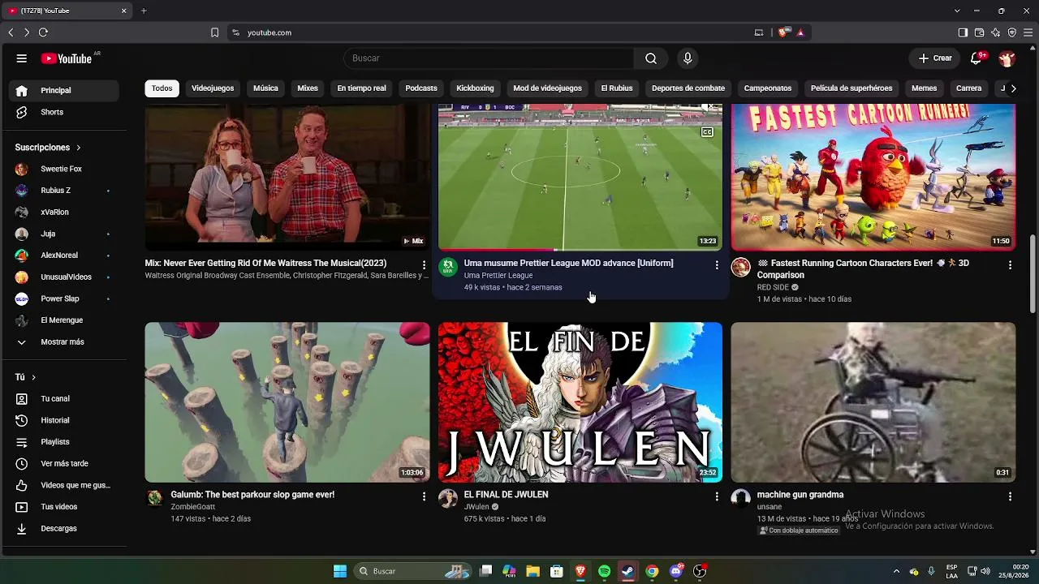Select the Todos filter chip
1039x584 pixels.
pyautogui.click(x=162, y=88)
